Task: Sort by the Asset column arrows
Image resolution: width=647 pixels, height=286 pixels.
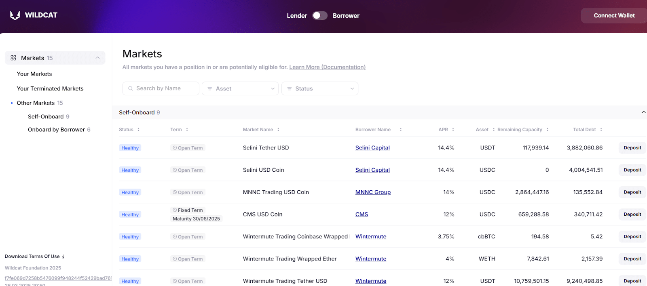Action: tap(494, 130)
